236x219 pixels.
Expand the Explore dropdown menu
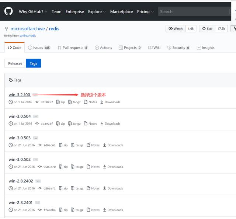(x=97, y=11)
